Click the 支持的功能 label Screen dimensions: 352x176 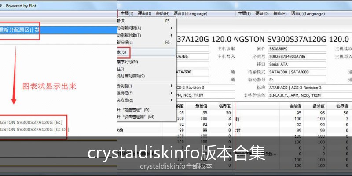click(x=254, y=95)
